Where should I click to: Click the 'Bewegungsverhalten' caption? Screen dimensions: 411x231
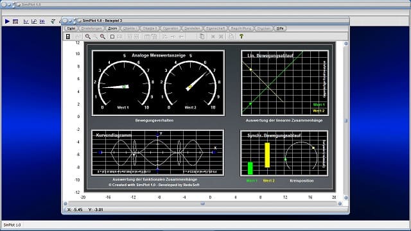pyautogui.click(x=154, y=121)
